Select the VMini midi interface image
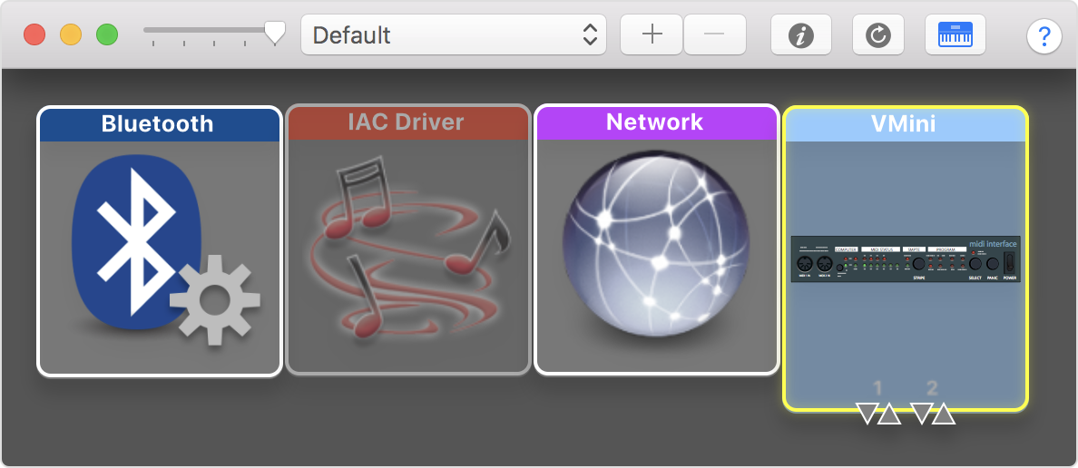The image size is (1078, 468). (x=906, y=259)
